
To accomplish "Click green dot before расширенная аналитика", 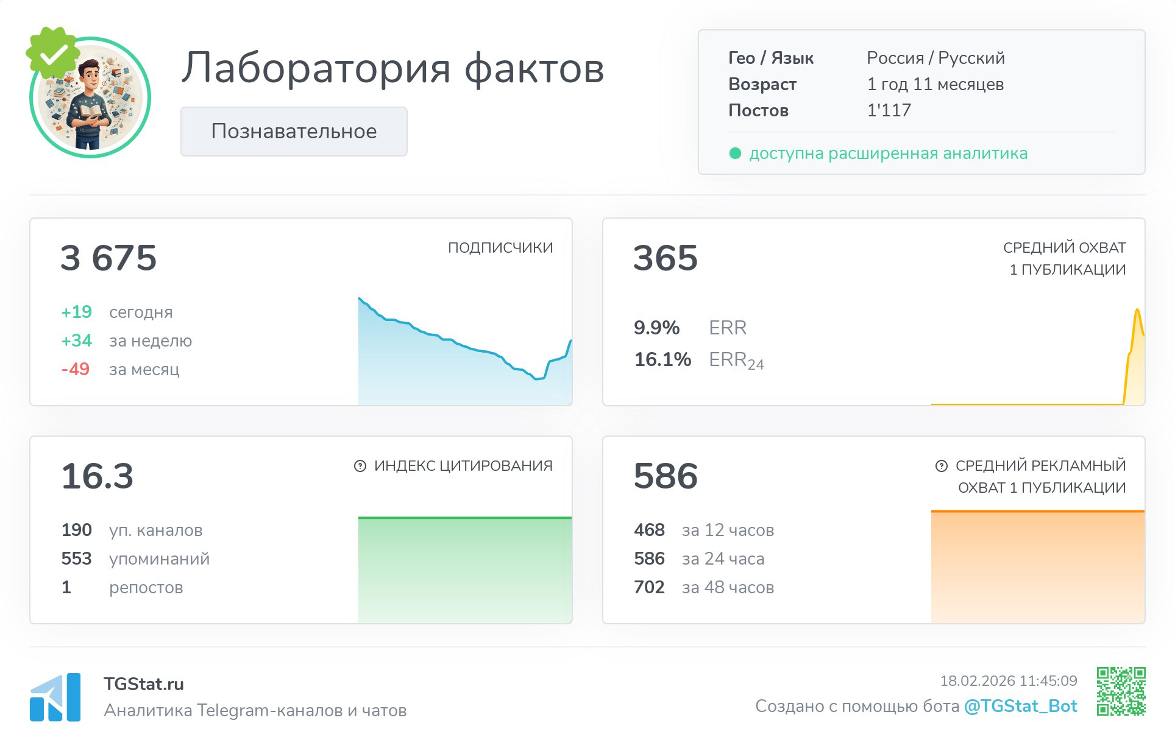I will click(735, 153).
